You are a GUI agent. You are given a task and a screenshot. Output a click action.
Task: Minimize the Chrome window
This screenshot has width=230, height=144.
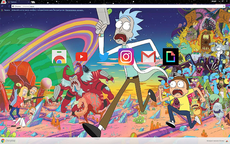(220, 1)
